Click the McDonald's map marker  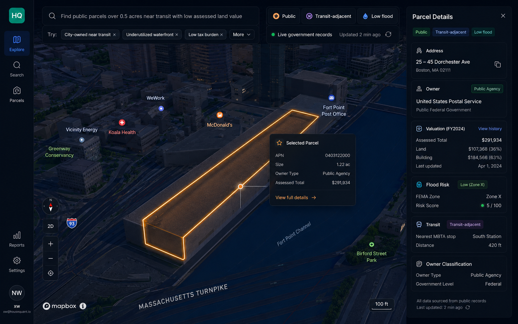click(x=220, y=115)
